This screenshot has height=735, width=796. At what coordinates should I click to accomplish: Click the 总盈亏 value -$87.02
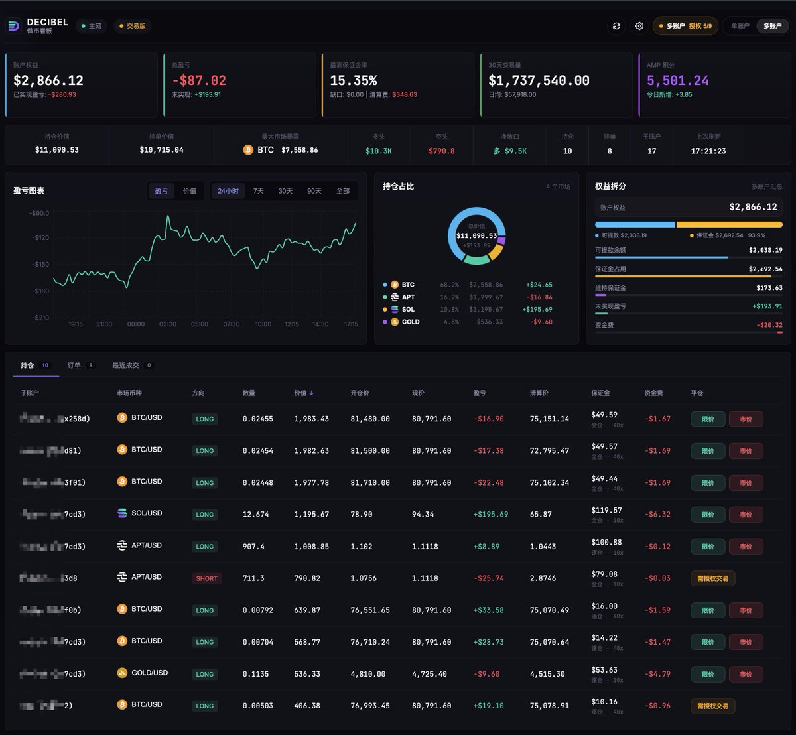(199, 80)
